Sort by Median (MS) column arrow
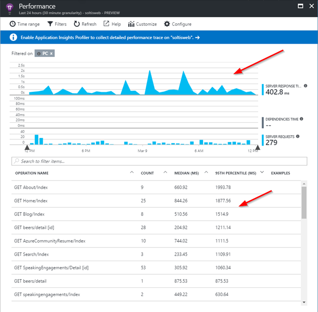The width and height of the screenshot is (318, 312). [x=206, y=172]
